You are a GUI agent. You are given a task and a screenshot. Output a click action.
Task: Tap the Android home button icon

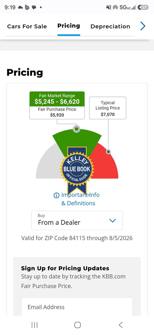(x=78, y=325)
